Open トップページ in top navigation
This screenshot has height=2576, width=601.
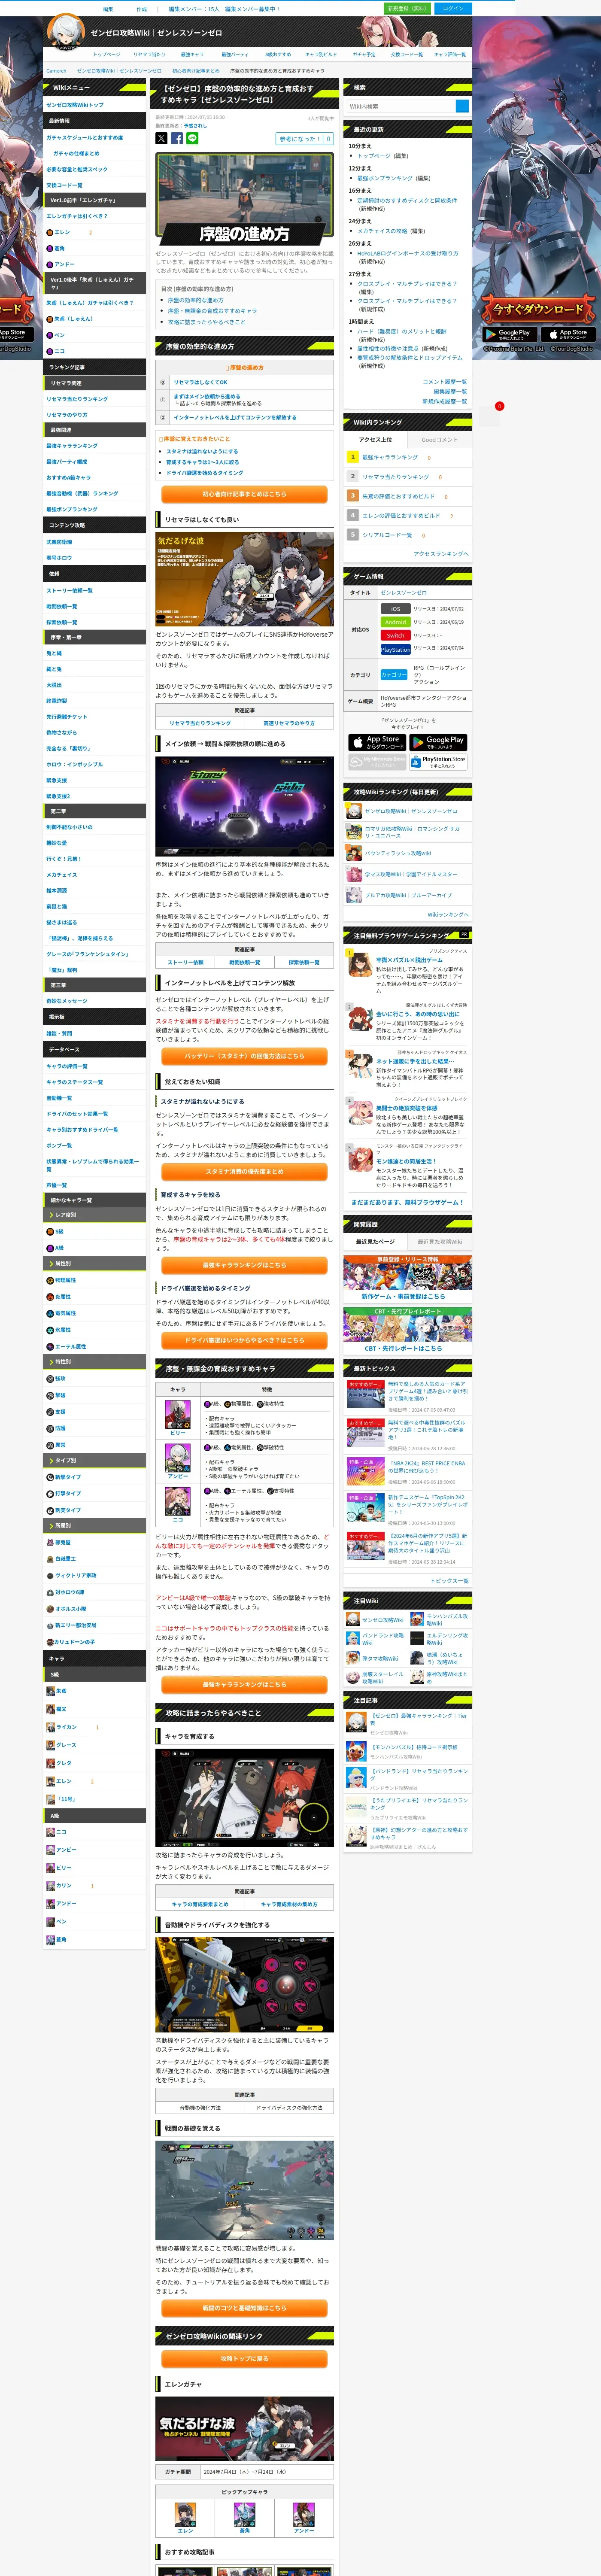pyautogui.click(x=106, y=54)
